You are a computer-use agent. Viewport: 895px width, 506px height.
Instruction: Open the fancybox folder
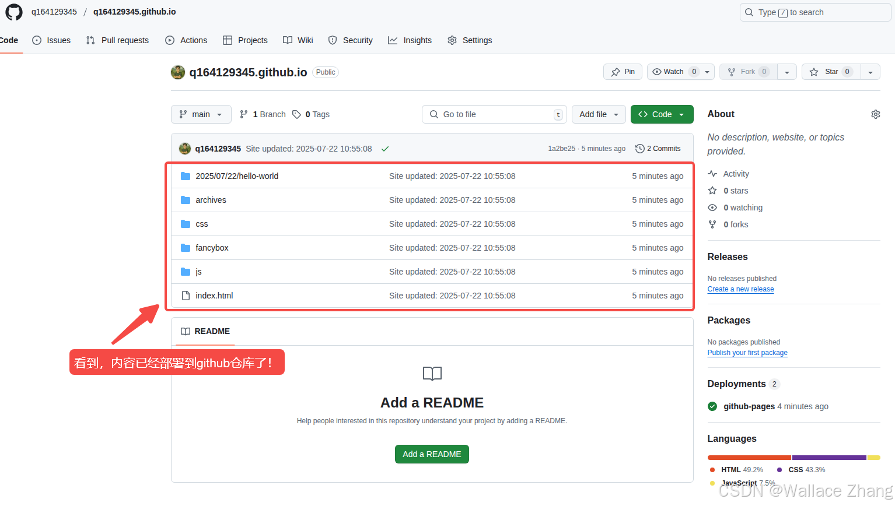pyautogui.click(x=212, y=248)
